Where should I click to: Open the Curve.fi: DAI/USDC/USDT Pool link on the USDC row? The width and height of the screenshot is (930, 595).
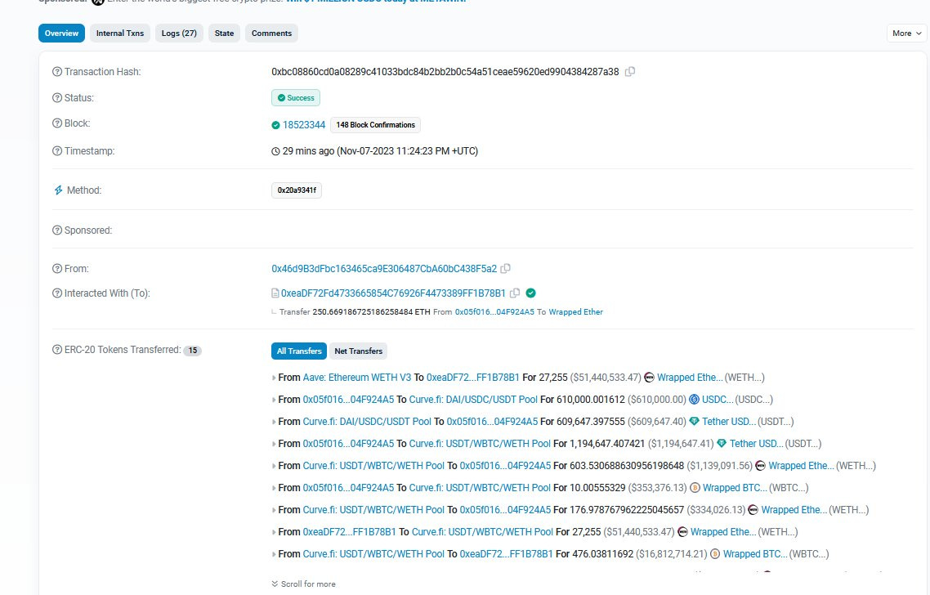(473, 399)
